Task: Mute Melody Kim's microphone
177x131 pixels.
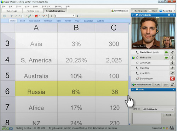Action: click(x=172, y=57)
